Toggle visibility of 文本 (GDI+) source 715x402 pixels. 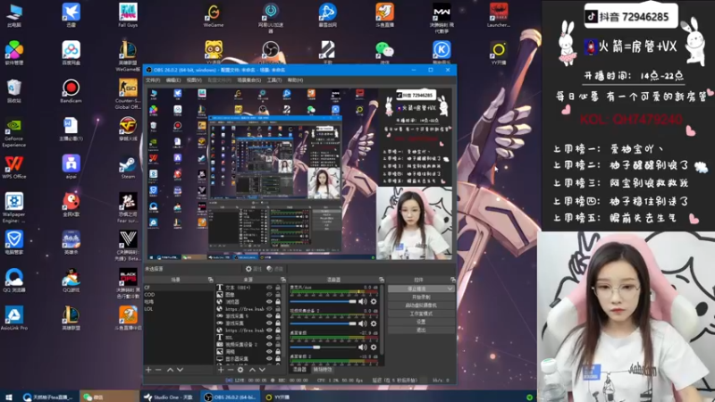point(269,288)
